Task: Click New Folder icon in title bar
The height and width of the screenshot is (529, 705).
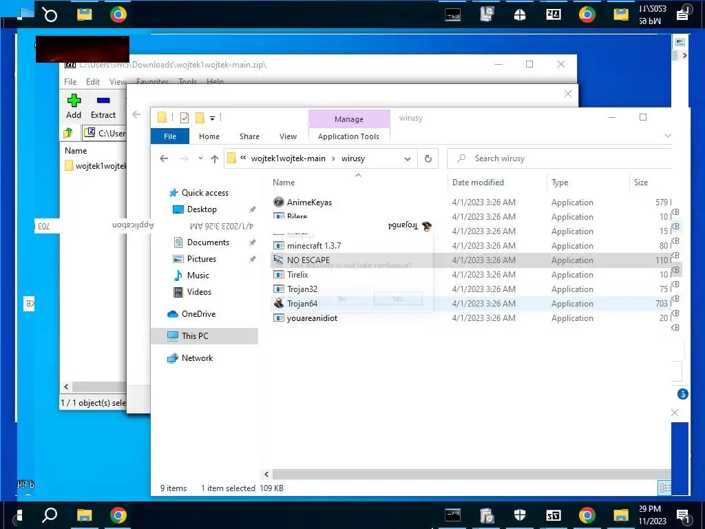Action: pos(200,118)
